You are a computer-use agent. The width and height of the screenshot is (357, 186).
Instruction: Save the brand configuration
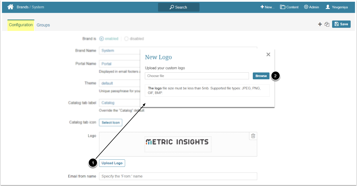point(341,24)
